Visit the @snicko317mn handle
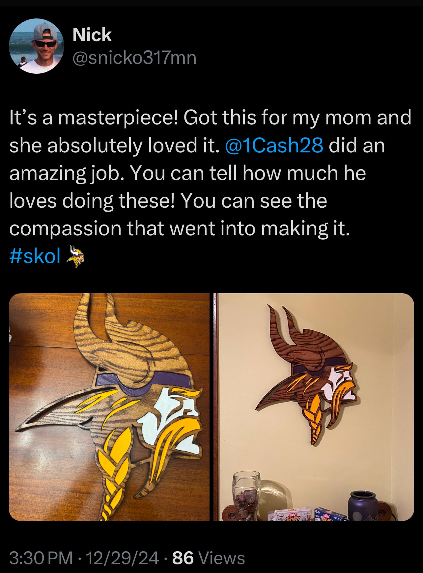Viewport: 423px width, 573px height. pyautogui.click(x=134, y=58)
